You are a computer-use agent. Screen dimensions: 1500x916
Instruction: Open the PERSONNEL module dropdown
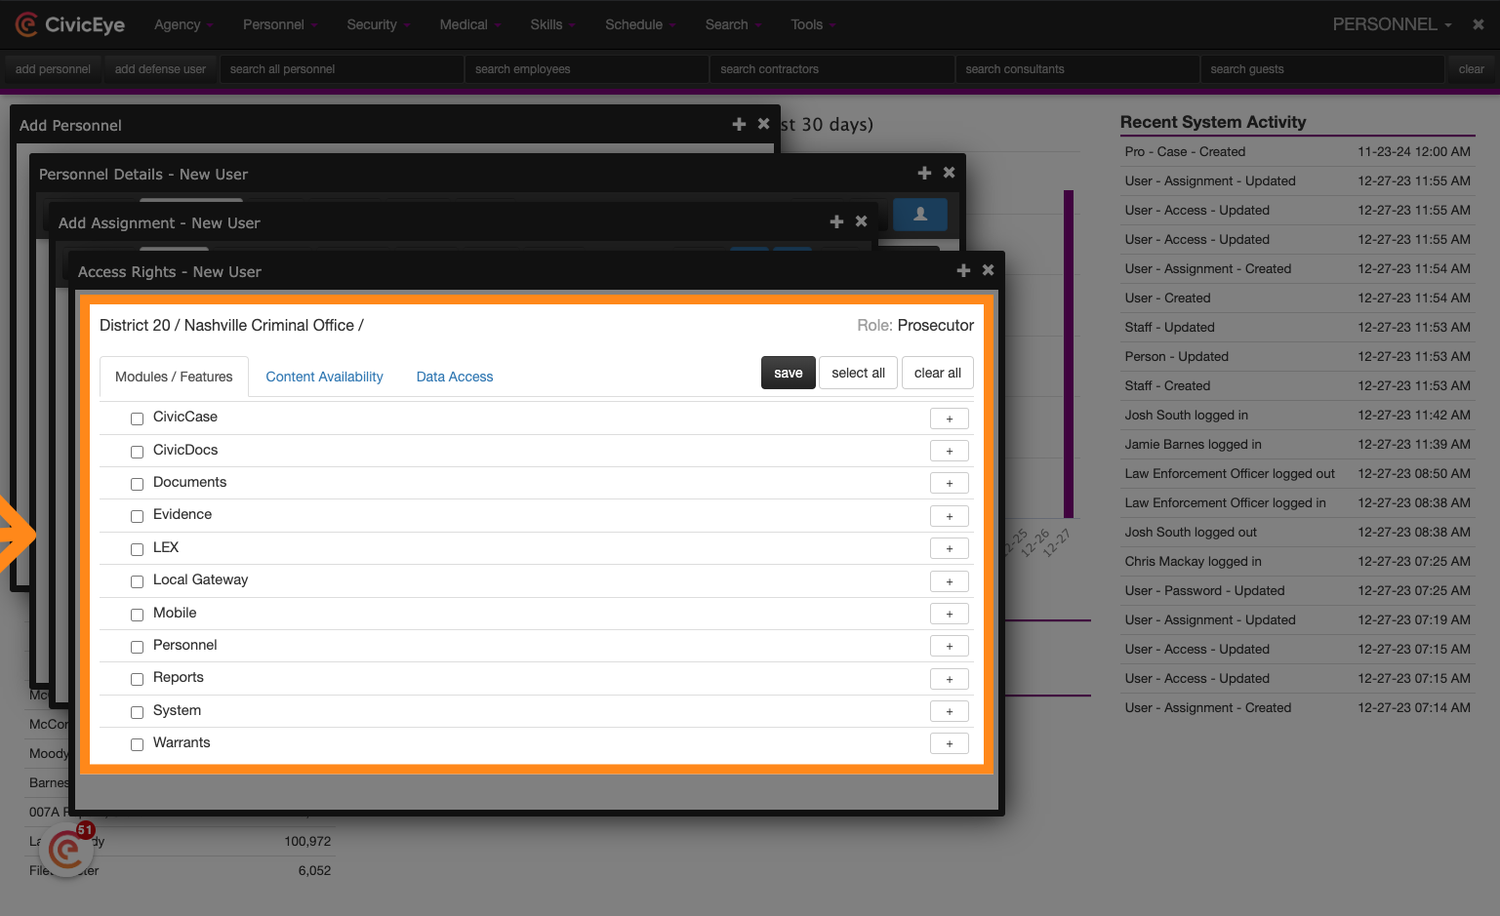pos(1393,24)
